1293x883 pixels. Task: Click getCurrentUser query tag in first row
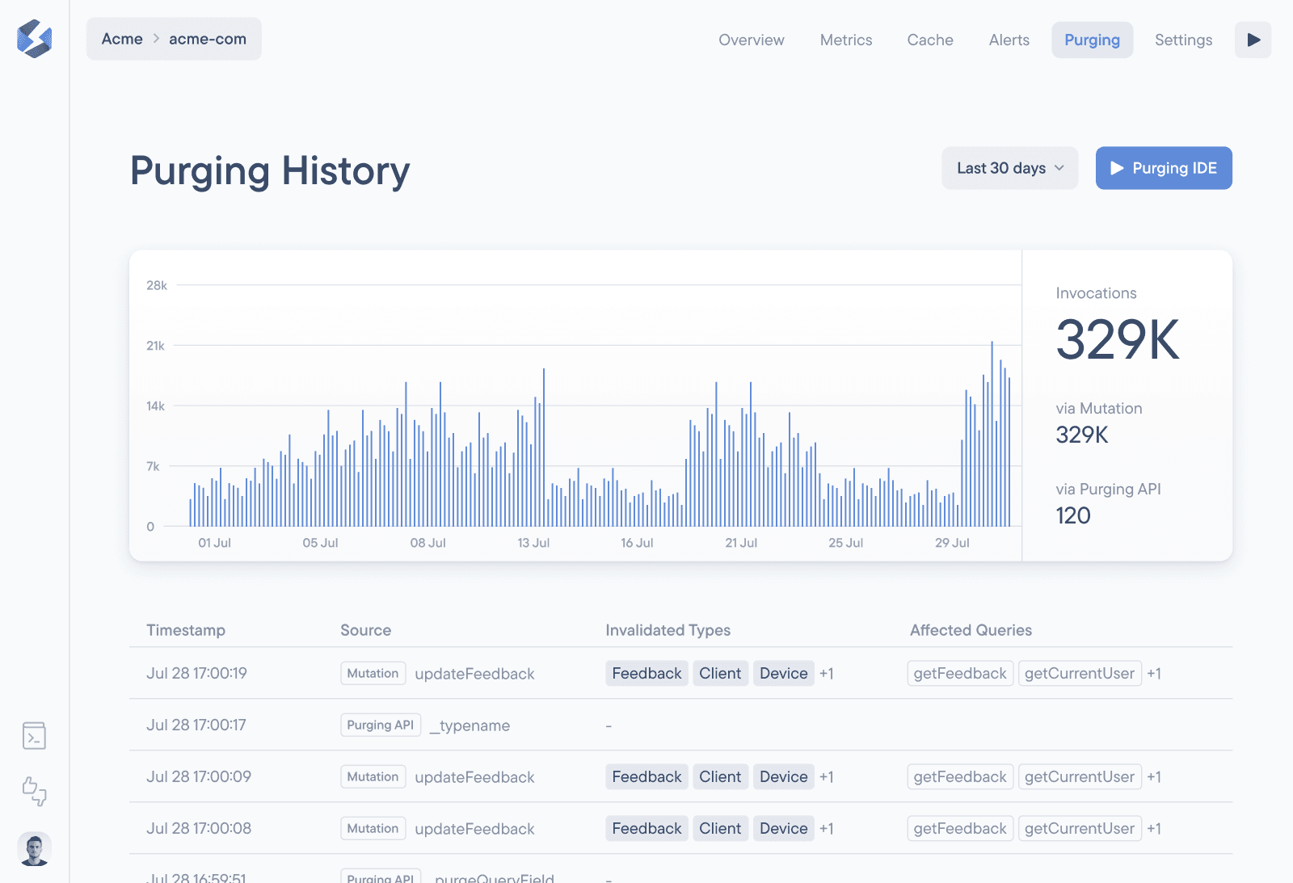click(1079, 674)
